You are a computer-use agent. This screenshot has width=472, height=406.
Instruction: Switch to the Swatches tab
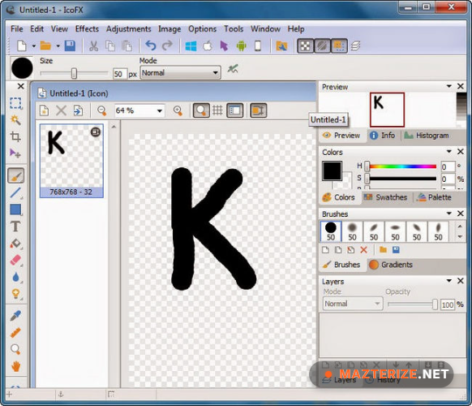pos(385,197)
